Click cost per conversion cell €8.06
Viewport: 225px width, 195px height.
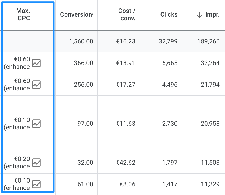(128, 184)
